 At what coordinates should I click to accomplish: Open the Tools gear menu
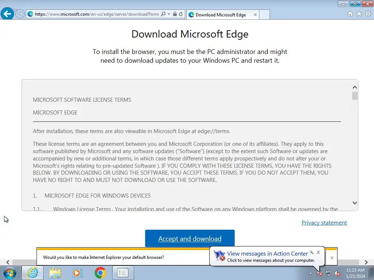point(368,14)
